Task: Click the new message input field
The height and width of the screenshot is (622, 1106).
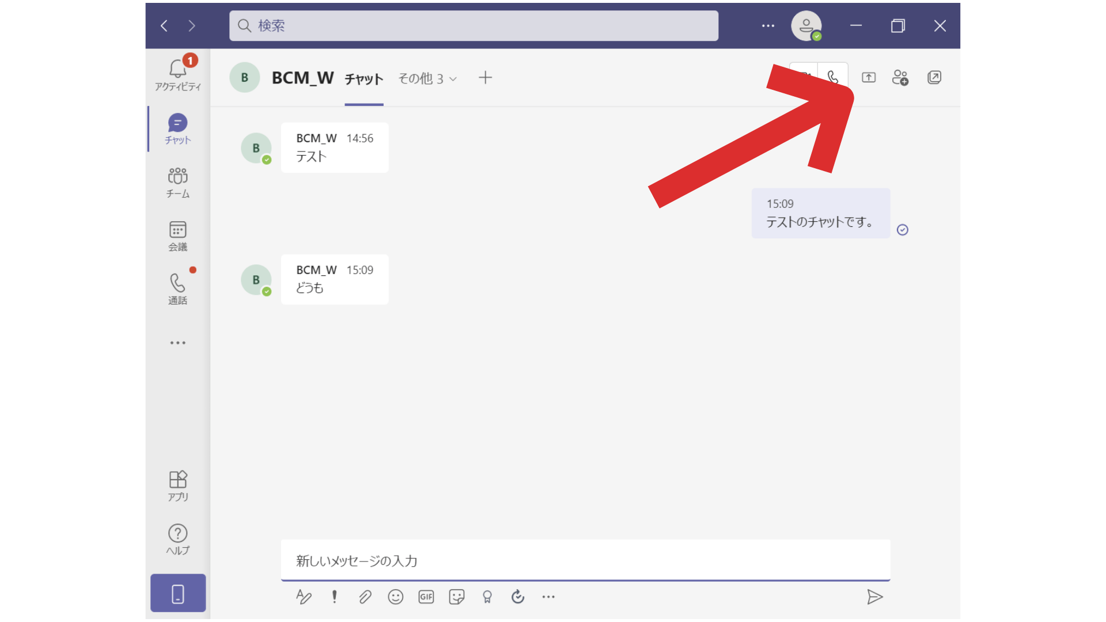Action: coord(585,560)
